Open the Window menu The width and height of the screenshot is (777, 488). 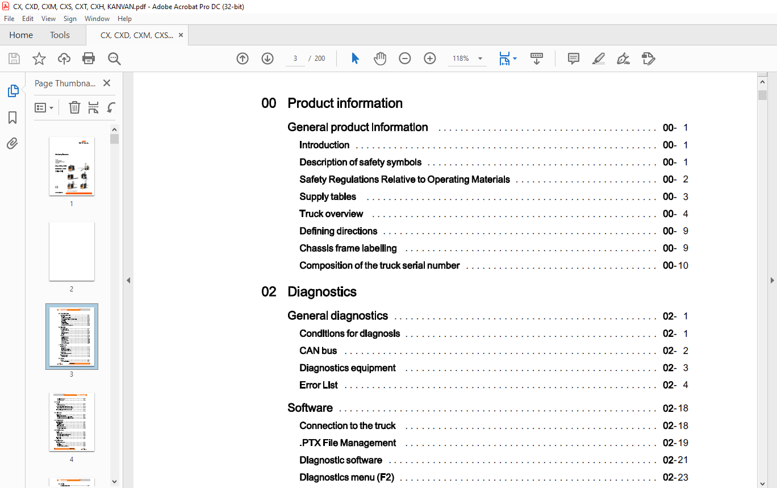click(97, 19)
